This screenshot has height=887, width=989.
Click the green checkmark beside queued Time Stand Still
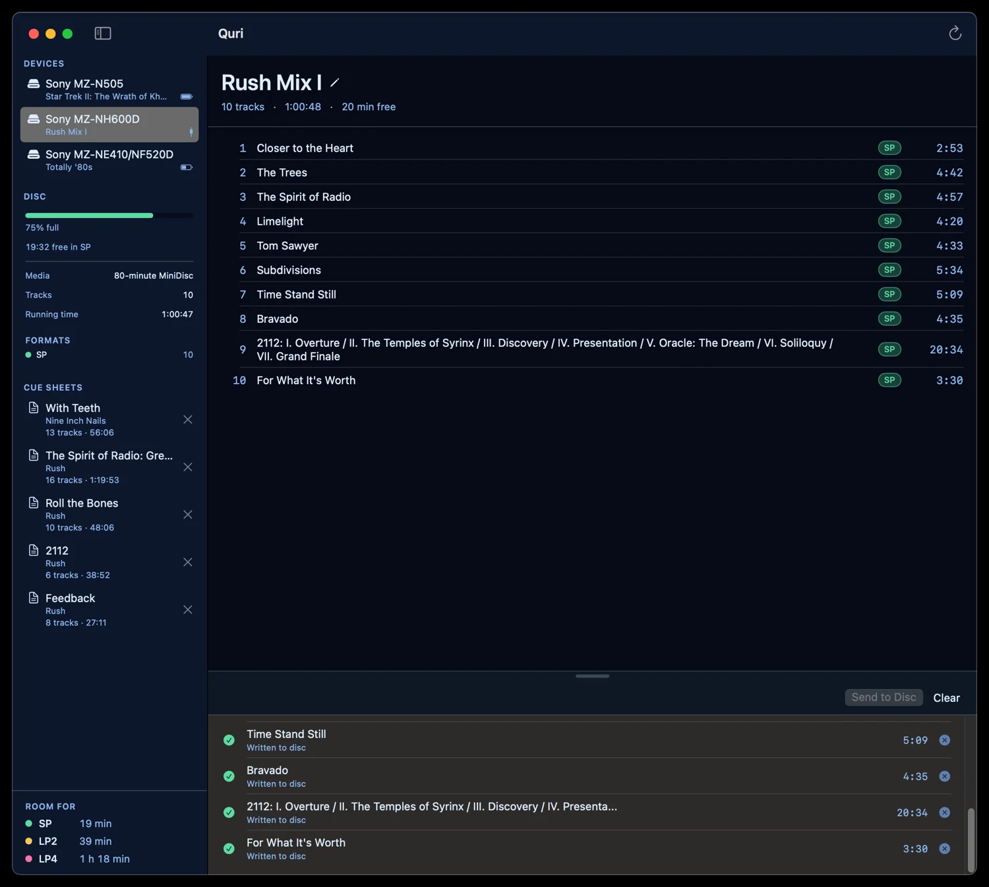click(x=229, y=740)
